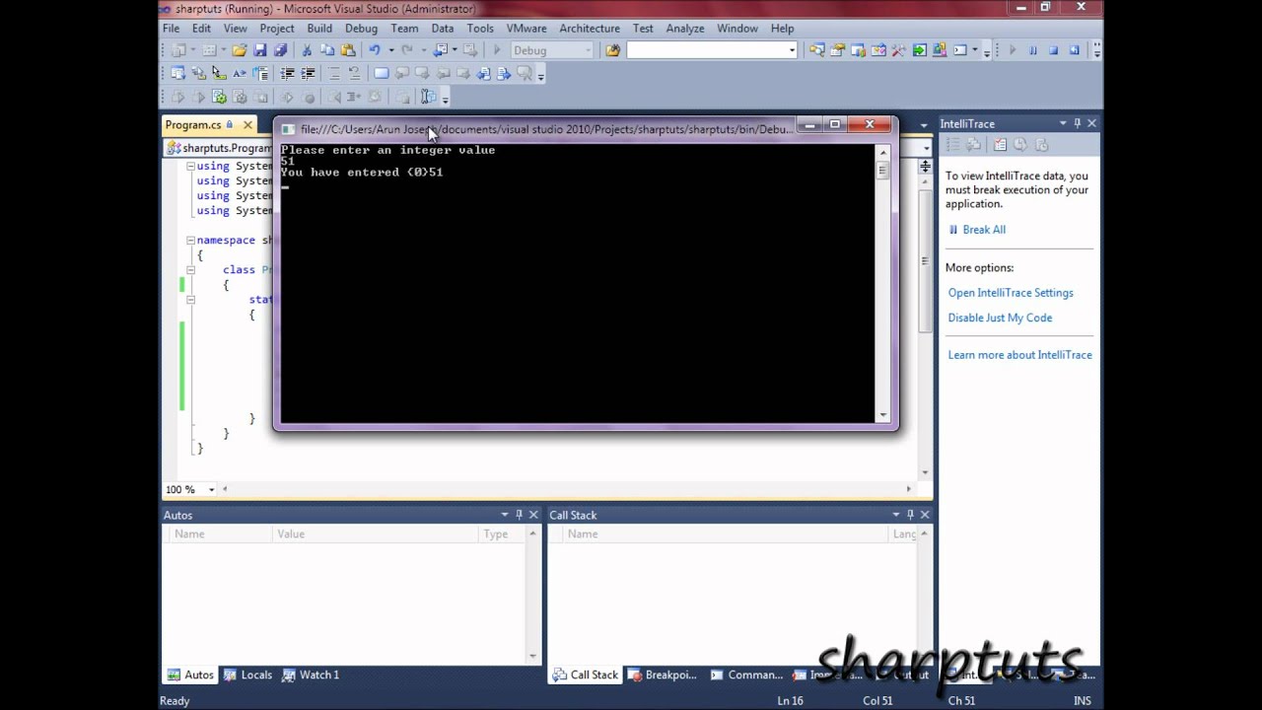
Task: Open the Analyze menu
Action: point(684,29)
